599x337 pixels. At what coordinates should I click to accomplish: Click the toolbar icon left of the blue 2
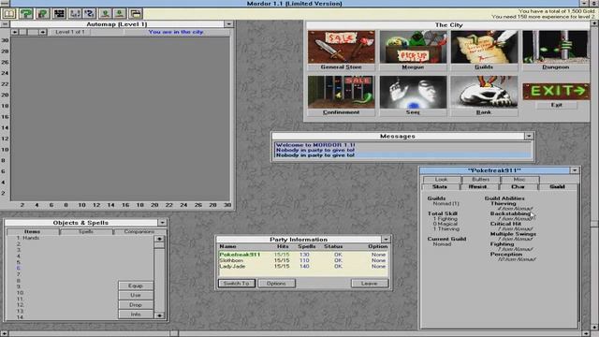click(x=75, y=14)
